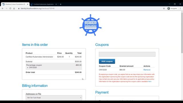
Task: Reload the checkout page
Action: [10, 9]
